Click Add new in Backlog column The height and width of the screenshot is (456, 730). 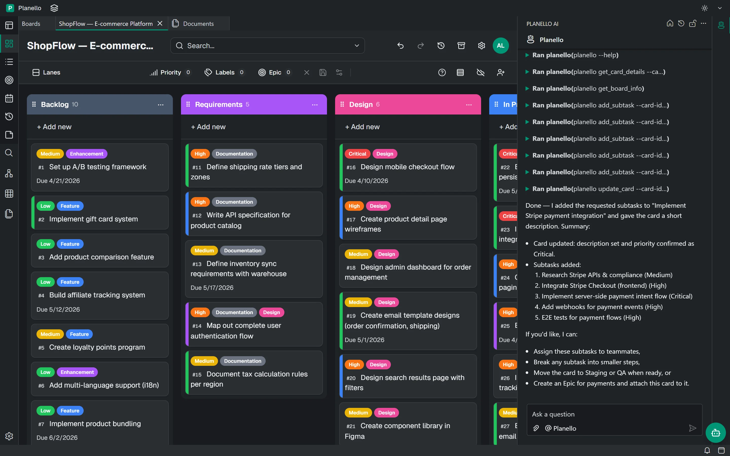(x=54, y=127)
